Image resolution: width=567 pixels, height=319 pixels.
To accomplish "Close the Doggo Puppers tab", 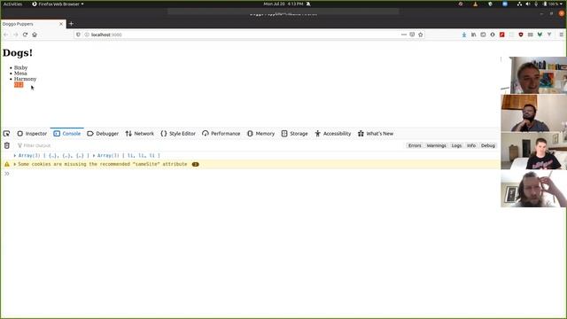I will pos(61,24).
